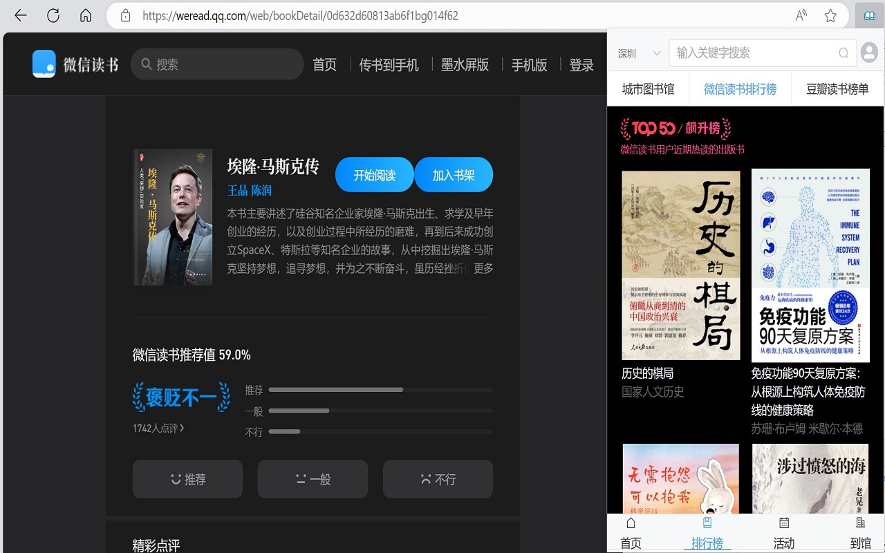Switch to 微信读书排行榜 tab
This screenshot has width=885, height=553.
740,88
